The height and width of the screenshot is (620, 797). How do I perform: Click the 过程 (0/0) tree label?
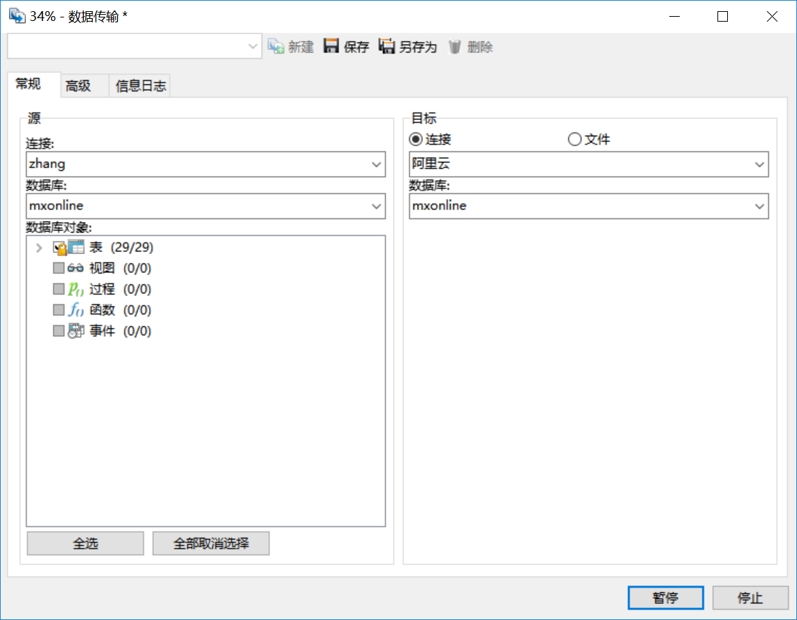click(x=121, y=289)
